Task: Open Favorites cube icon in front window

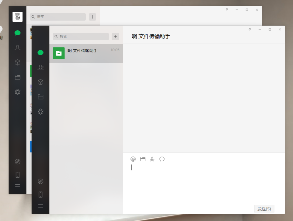Action: [41, 82]
